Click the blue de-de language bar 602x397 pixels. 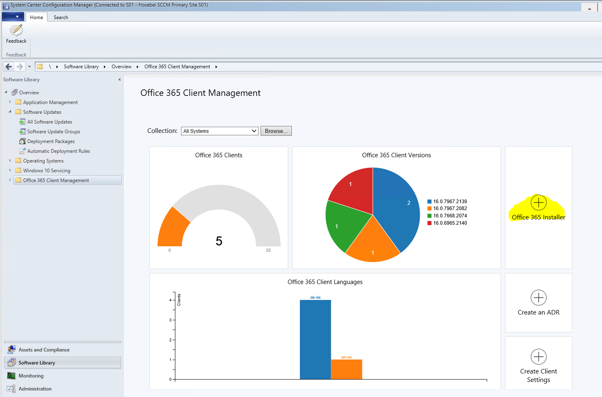coord(315,340)
